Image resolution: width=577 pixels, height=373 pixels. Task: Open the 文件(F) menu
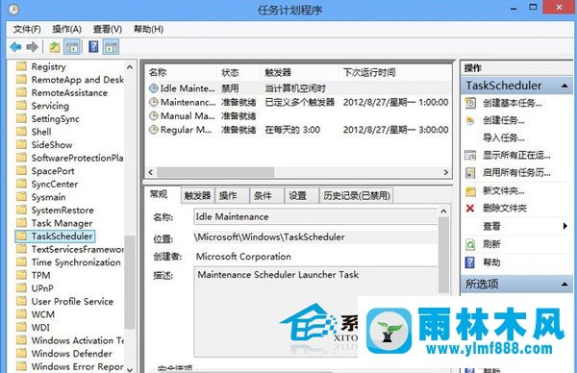tap(27, 29)
